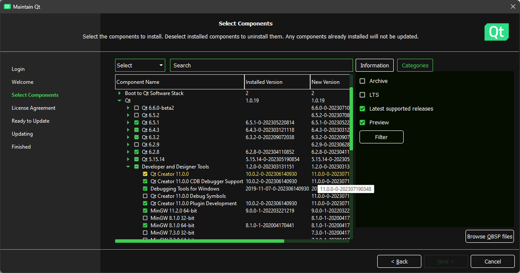The height and width of the screenshot is (273, 520).
Task: Click installed version 5.15.14-0-202305190854
Action: (x=273, y=159)
